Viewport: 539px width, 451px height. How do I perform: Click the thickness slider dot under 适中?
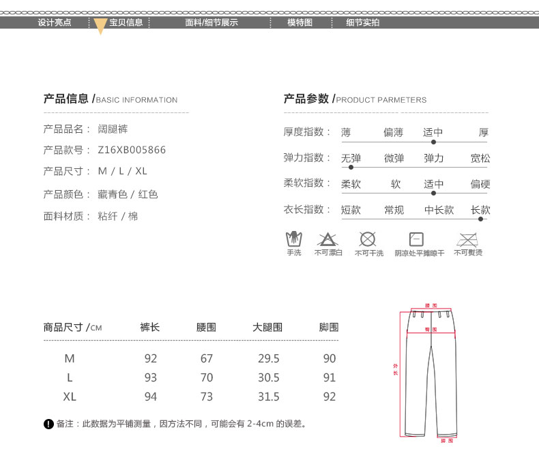[x=433, y=142]
